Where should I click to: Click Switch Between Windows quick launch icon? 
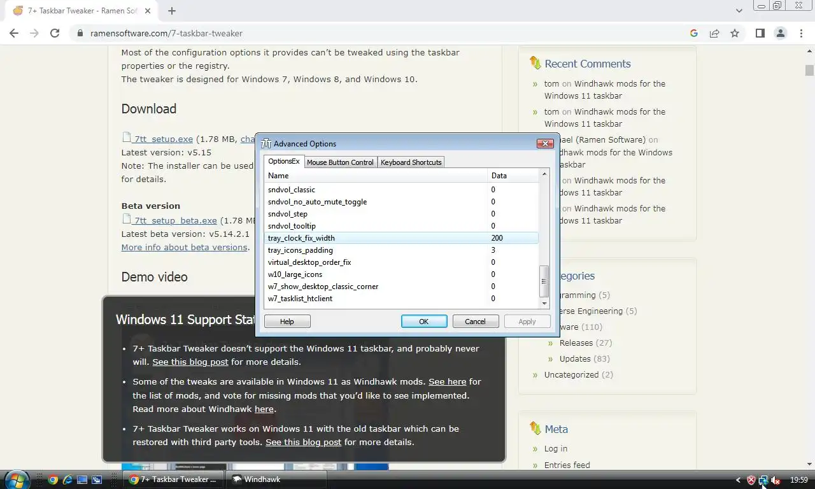point(97,479)
